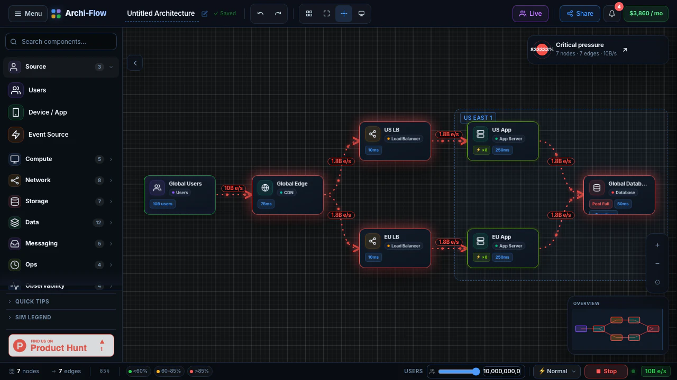Expand the Compute category

pos(61,159)
